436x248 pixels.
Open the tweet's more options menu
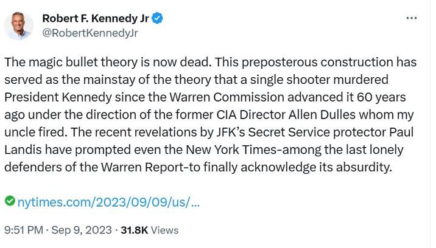click(x=412, y=18)
